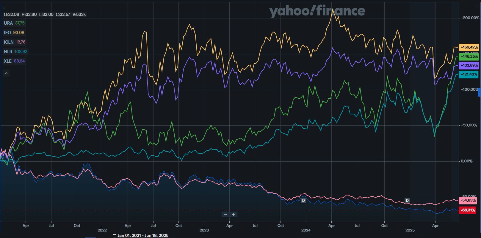Click the blue side panel arrow handle
The width and height of the screenshot is (481, 238).
click(479, 92)
